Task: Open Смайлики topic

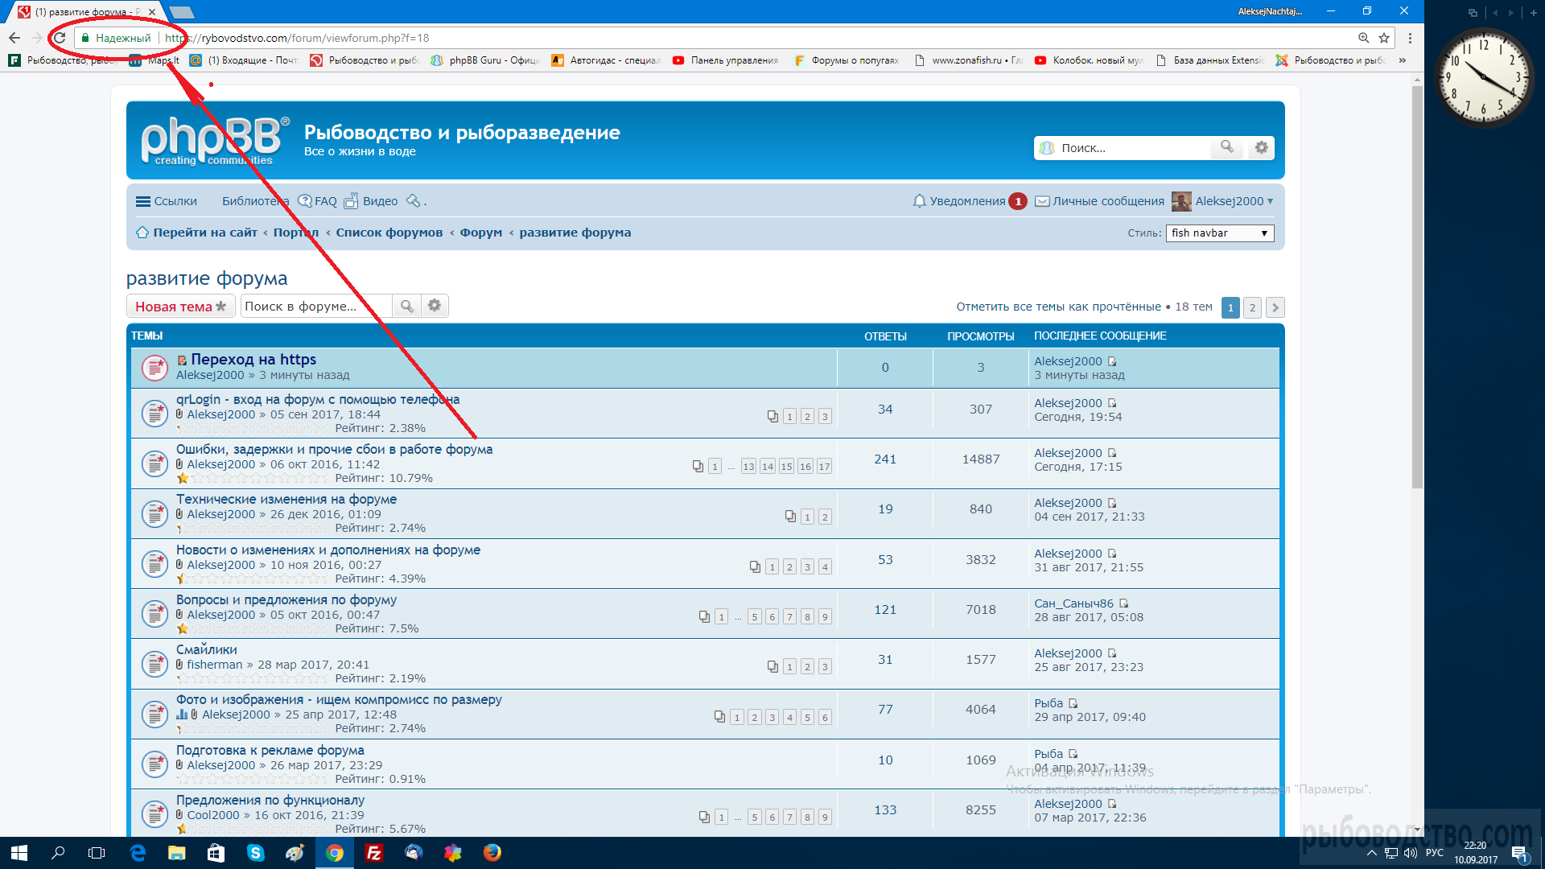Action: pyautogui.click(x=206, y=650)
